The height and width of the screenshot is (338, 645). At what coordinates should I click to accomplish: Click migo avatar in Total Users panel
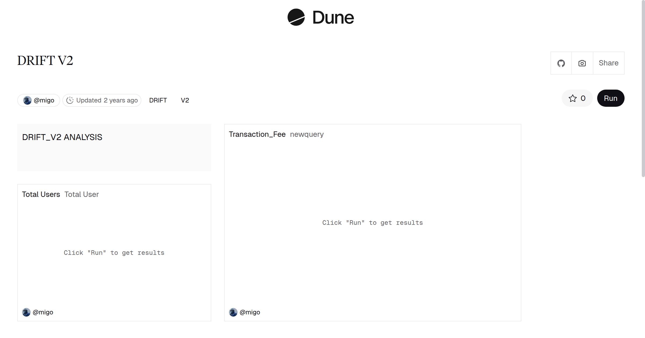tap(26, 312)
